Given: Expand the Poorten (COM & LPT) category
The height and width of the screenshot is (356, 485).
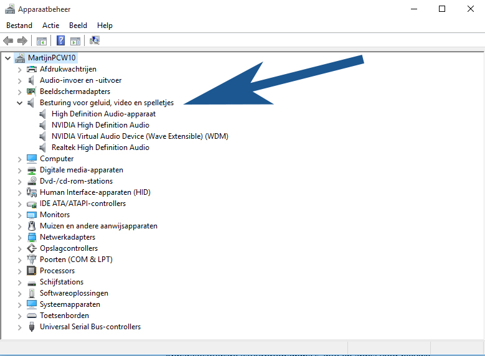Looking at the screenshot, I should tap(19, 260).
